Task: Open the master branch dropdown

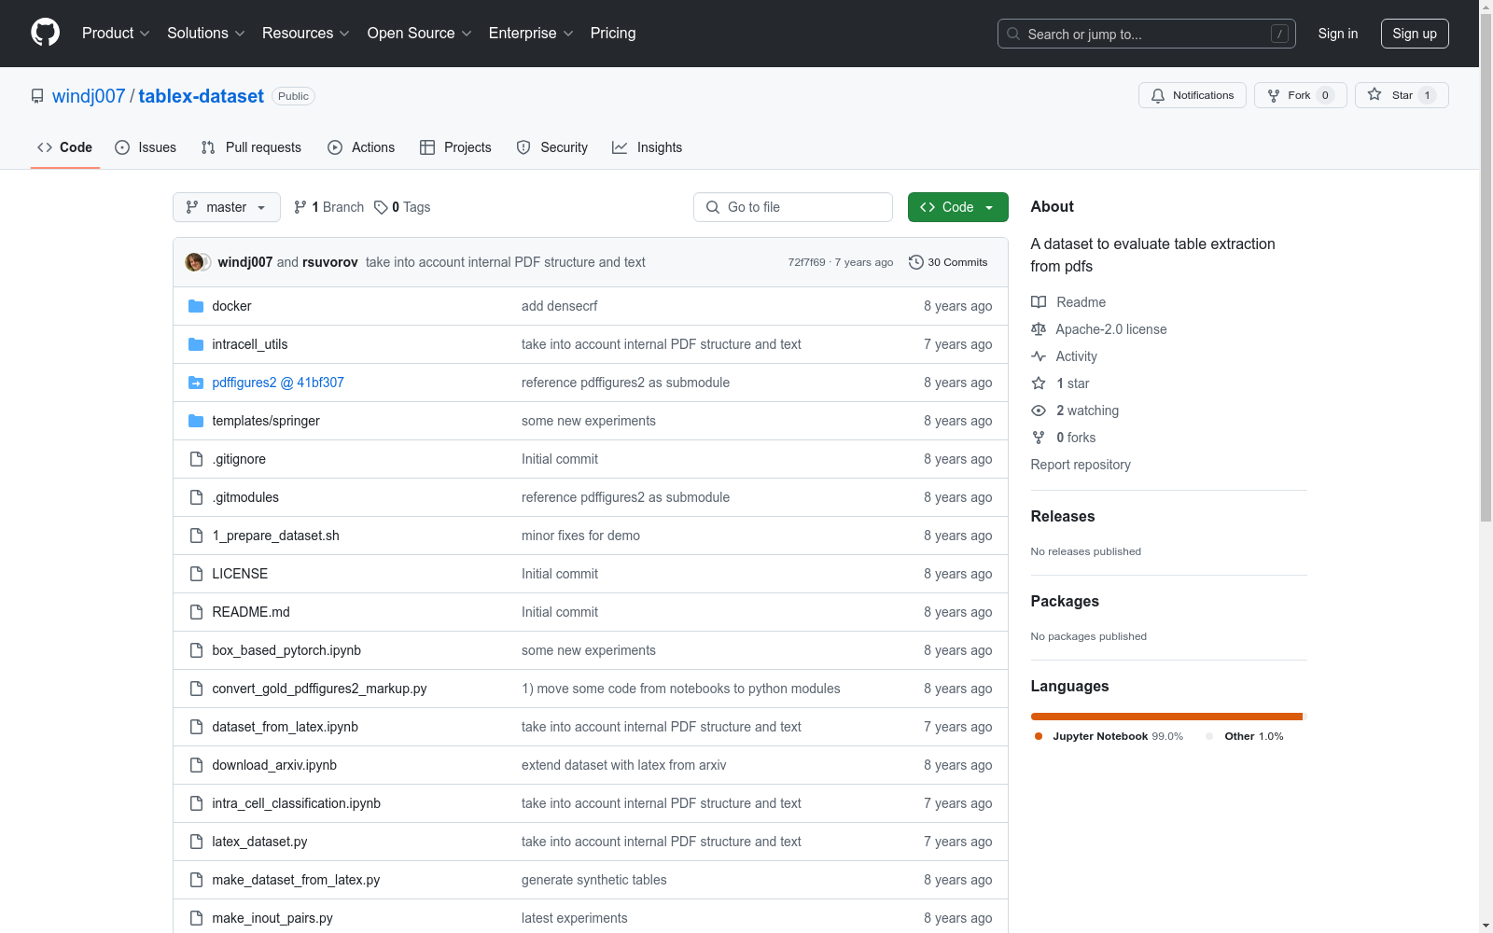Action: [x=227, y=207]
